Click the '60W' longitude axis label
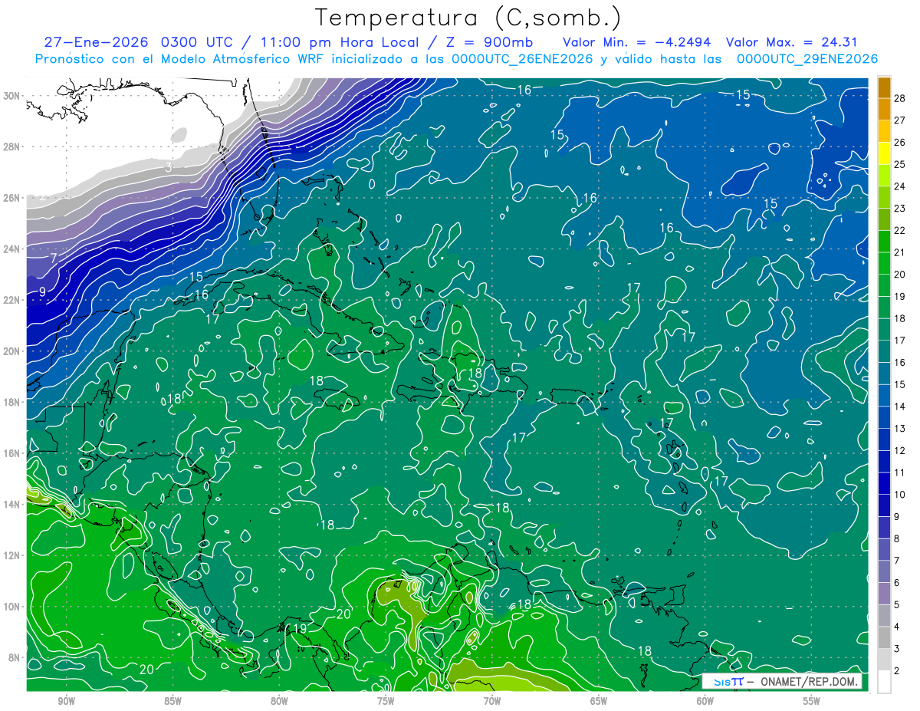Image resolution: width=920 pixels, height=711 pixels. 705,702
